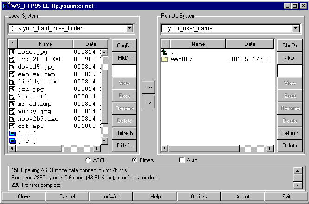309x204 pixels.
Task: Select the napv2b7.exe file name
Action: 38,119
